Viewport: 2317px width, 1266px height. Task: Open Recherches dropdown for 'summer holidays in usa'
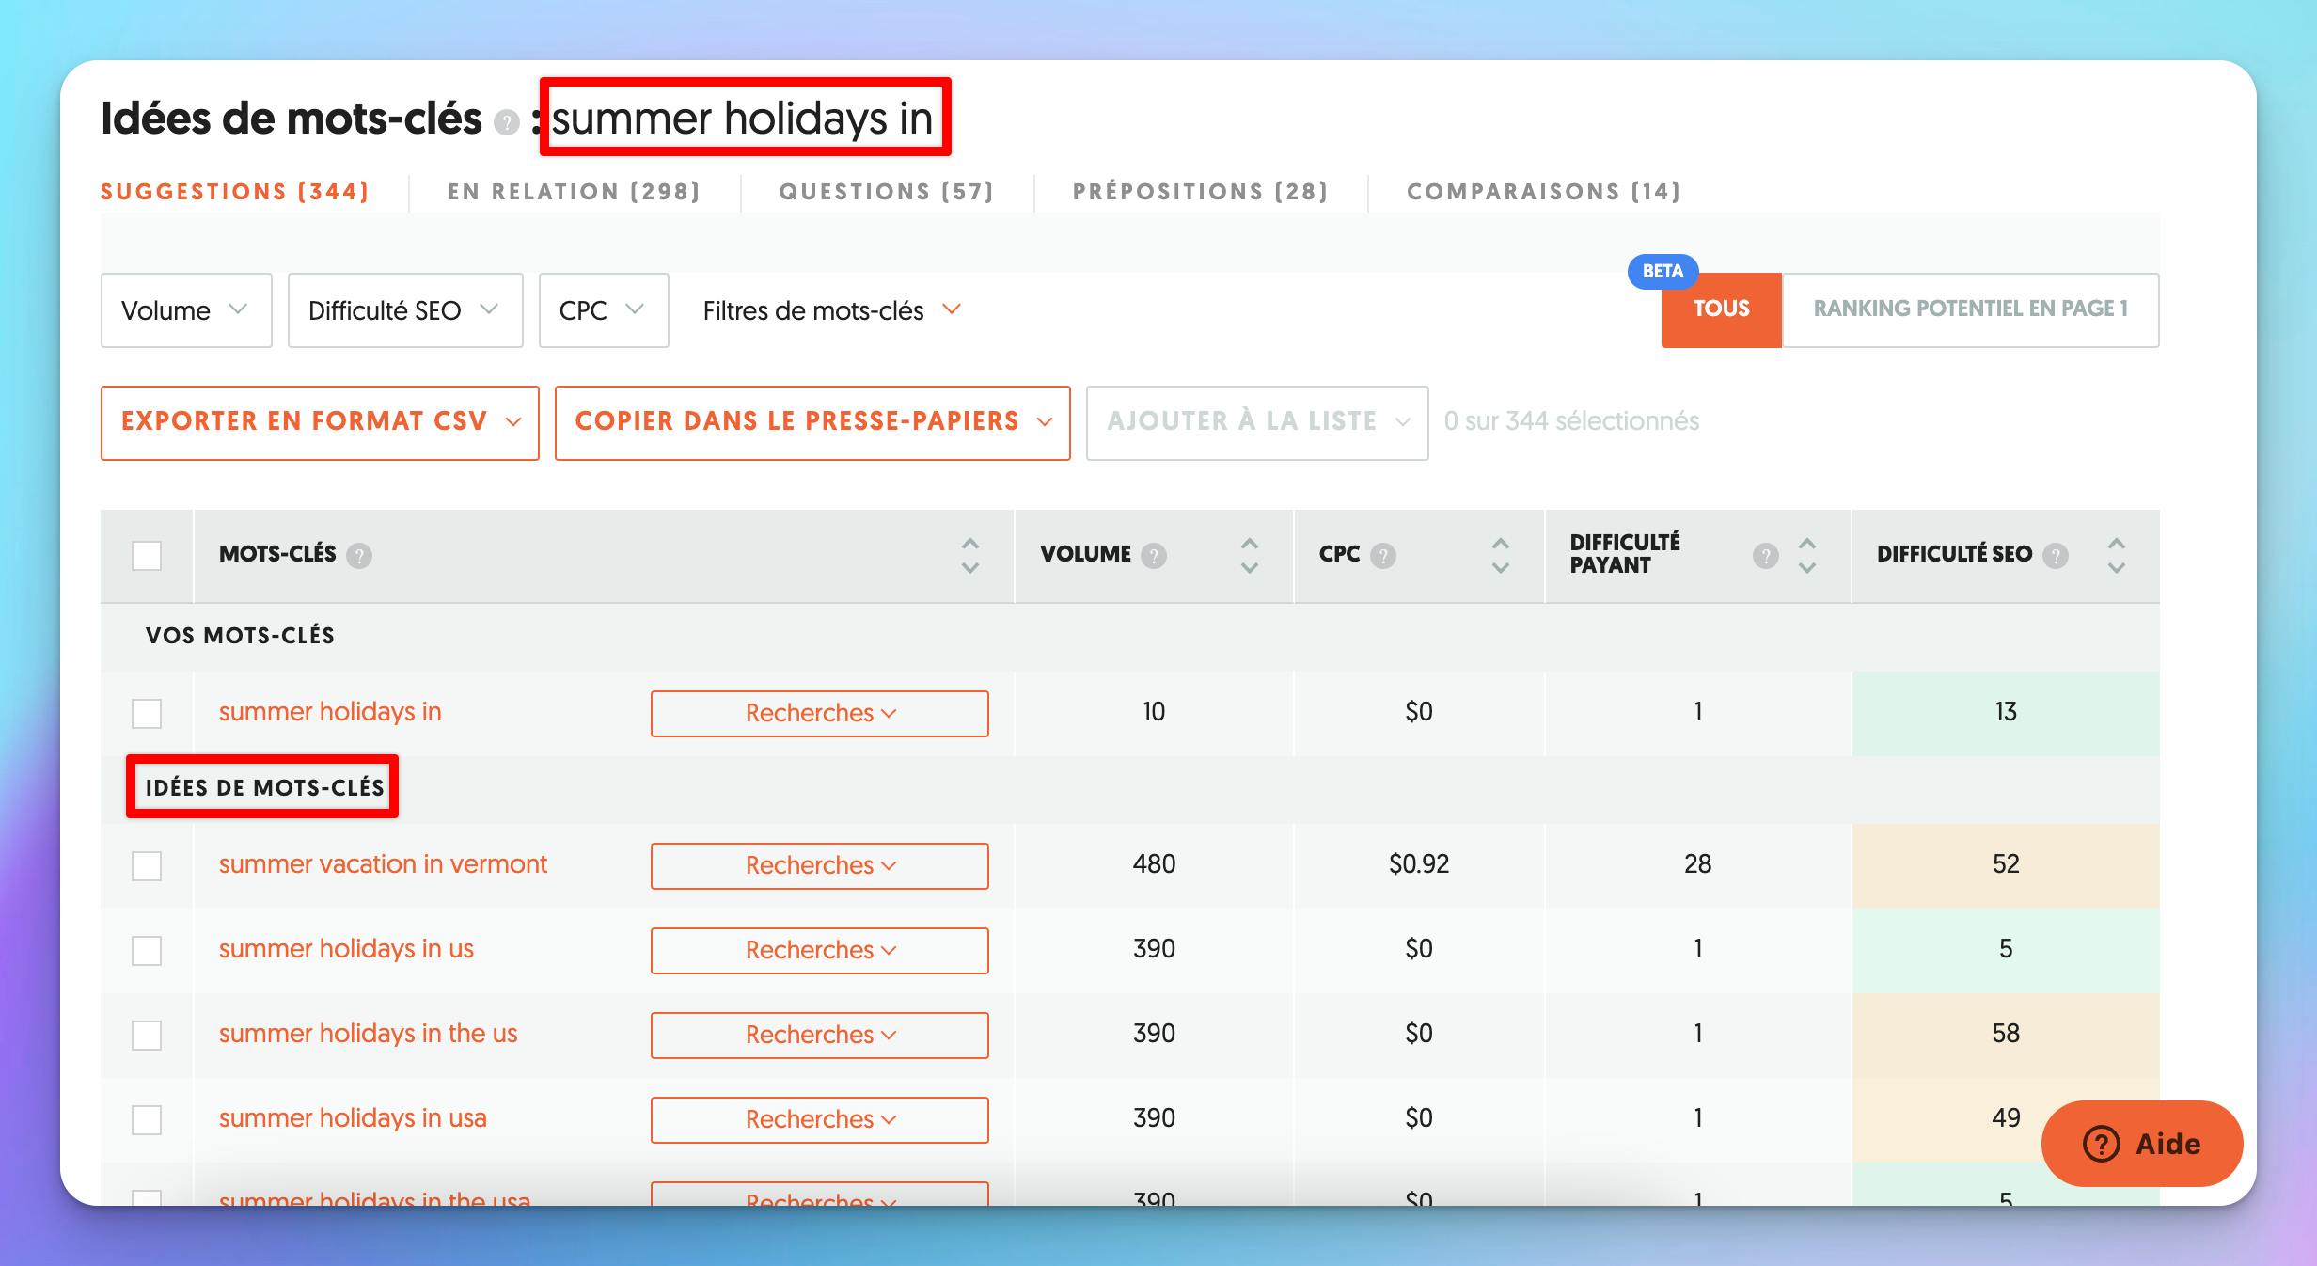pyautogui.click(x=820, y=1120)
